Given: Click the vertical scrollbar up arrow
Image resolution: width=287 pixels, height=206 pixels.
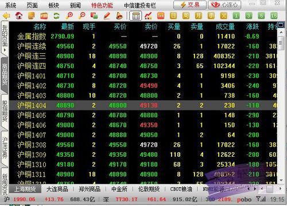Looking at the screenshot, I should point(281,32).
